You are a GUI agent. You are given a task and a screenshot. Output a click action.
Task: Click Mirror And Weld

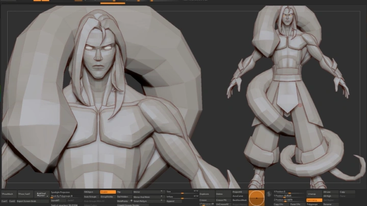click(149, 197)
